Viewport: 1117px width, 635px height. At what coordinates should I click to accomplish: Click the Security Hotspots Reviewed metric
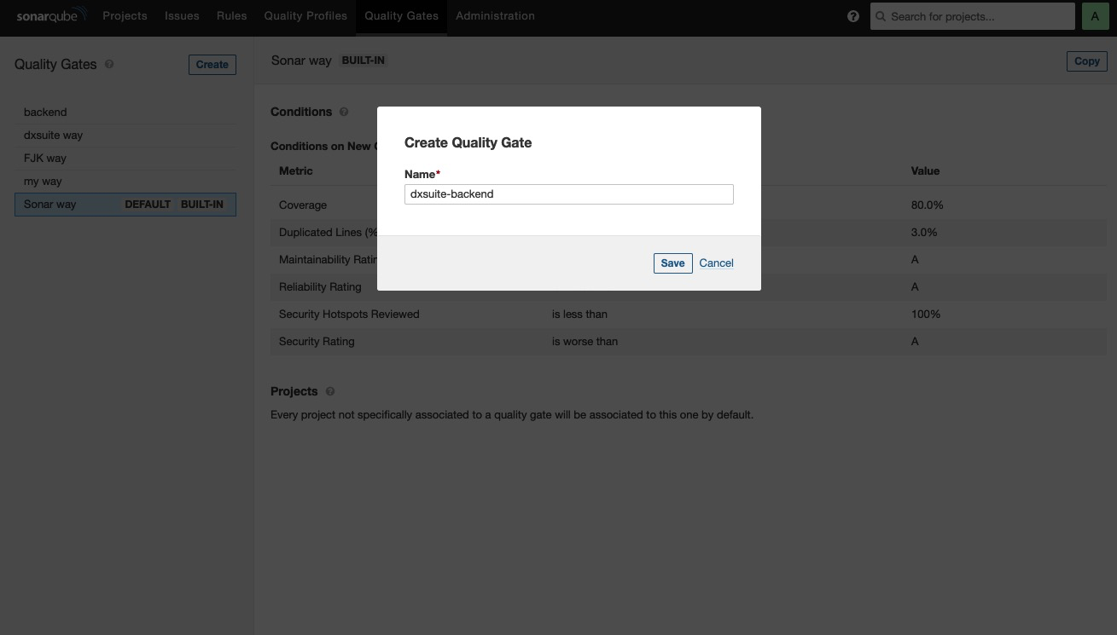click(x=349, y=314)
